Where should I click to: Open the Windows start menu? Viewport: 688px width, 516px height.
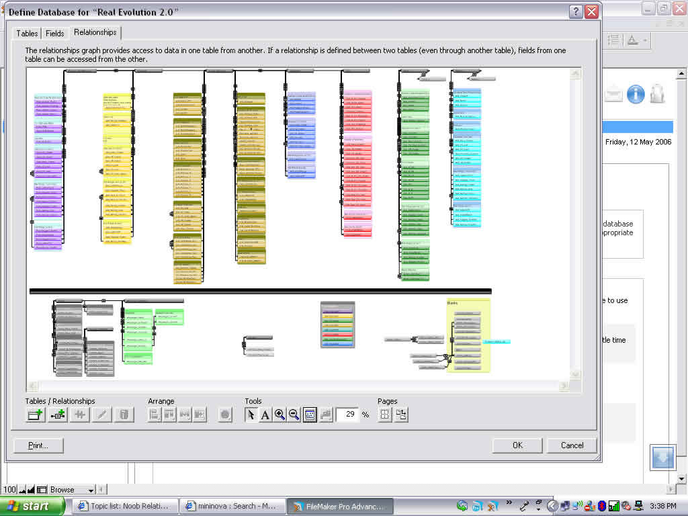[x=32, y=507]
